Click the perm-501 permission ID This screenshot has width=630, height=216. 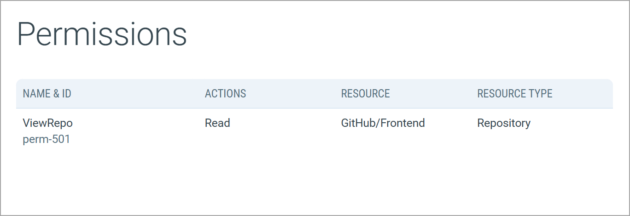pyautogui.click(x=46, y=139)
